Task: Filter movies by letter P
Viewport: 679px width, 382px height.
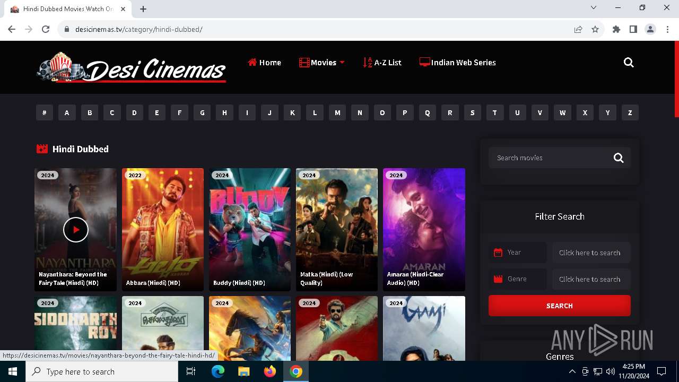Action: click(405, 112)
